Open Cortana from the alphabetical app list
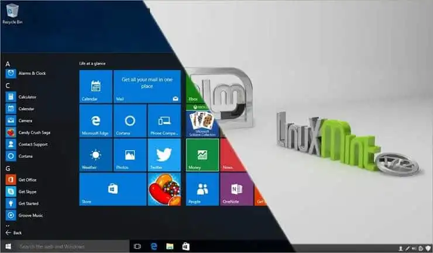433x253 pixels. 19,156
